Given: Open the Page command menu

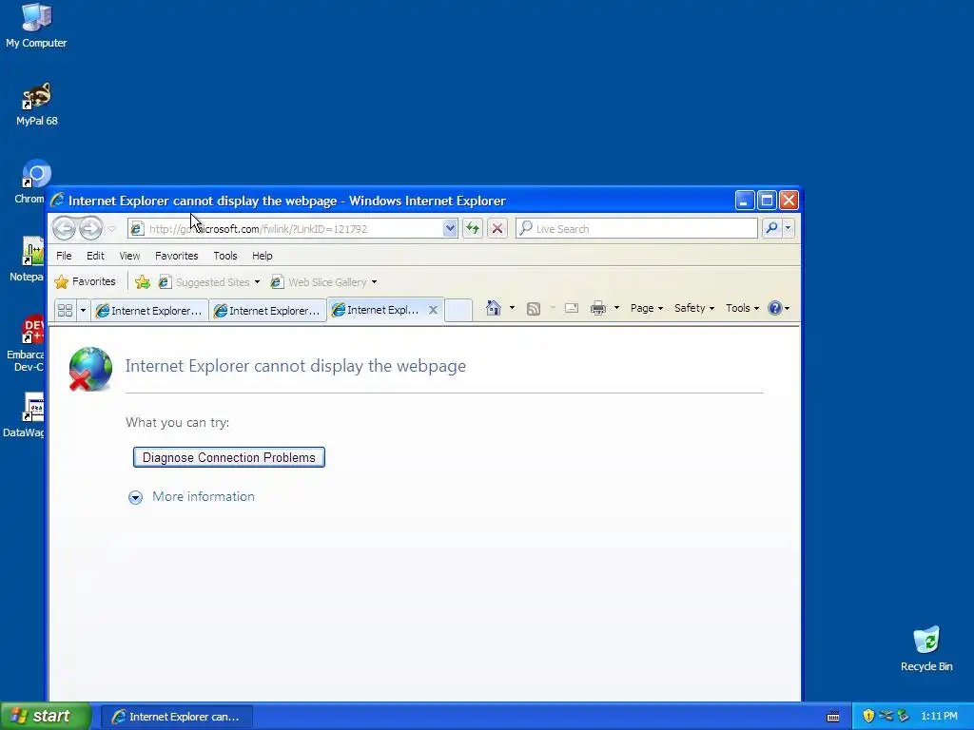Looking at the screenshot, I should [x=646, y=309].
